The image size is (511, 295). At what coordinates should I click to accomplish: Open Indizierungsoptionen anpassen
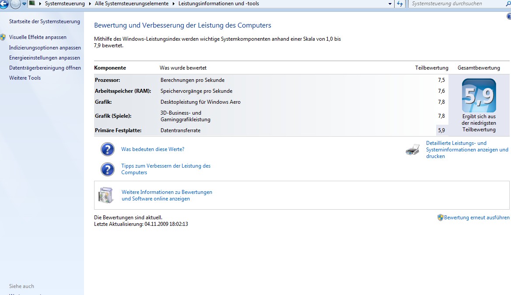[x=45, y=48]
